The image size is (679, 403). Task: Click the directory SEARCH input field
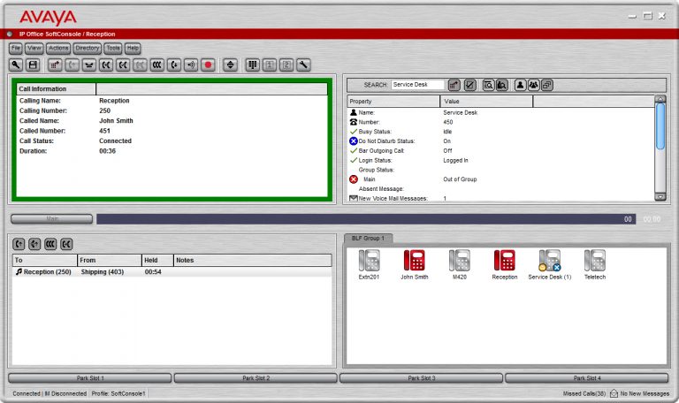pos(417,85)
